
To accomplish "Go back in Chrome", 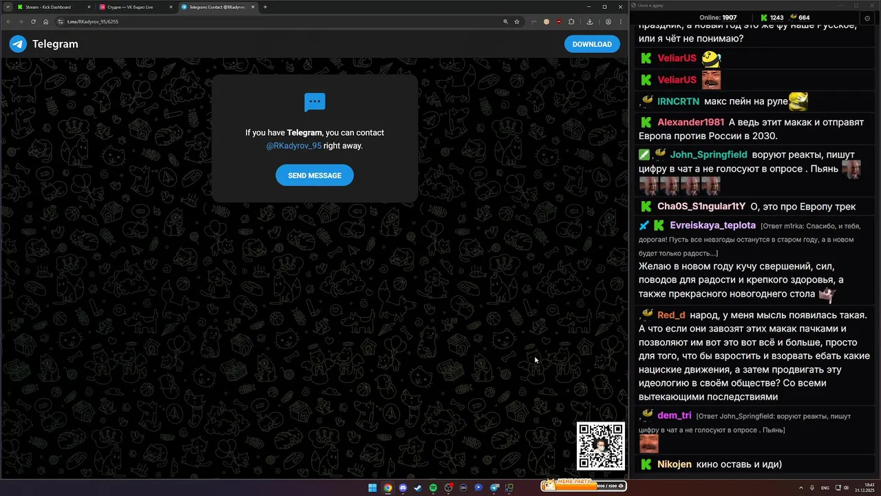I will point(8,21).
